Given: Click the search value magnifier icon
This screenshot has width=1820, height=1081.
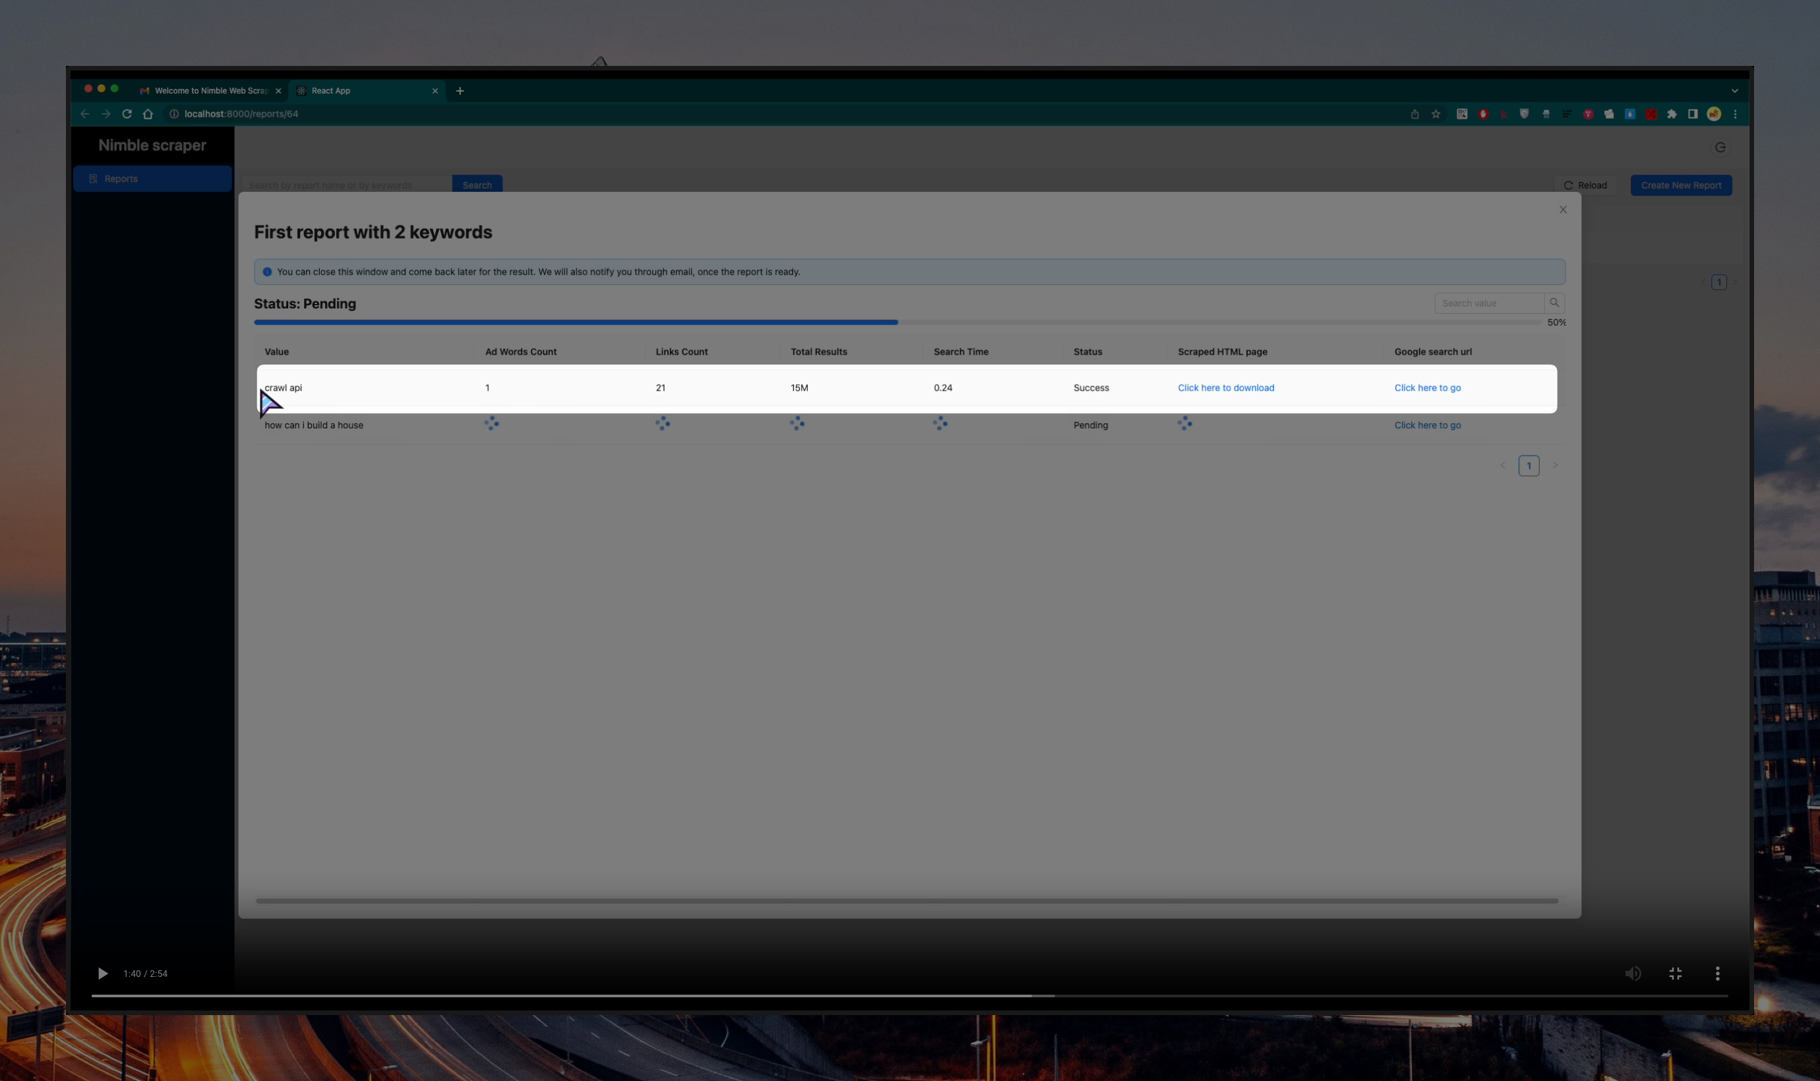Looking at the screenshot, I should [1554, 303].
